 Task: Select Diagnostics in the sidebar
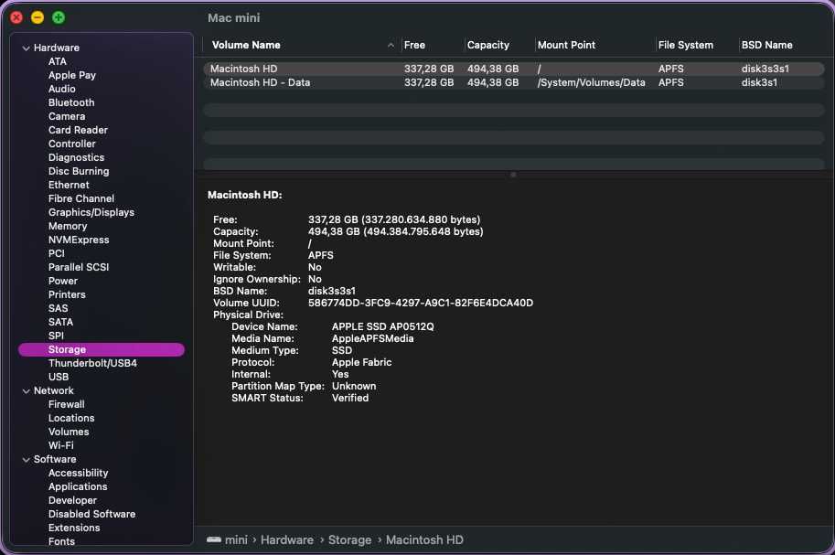[x=76, y=157]
